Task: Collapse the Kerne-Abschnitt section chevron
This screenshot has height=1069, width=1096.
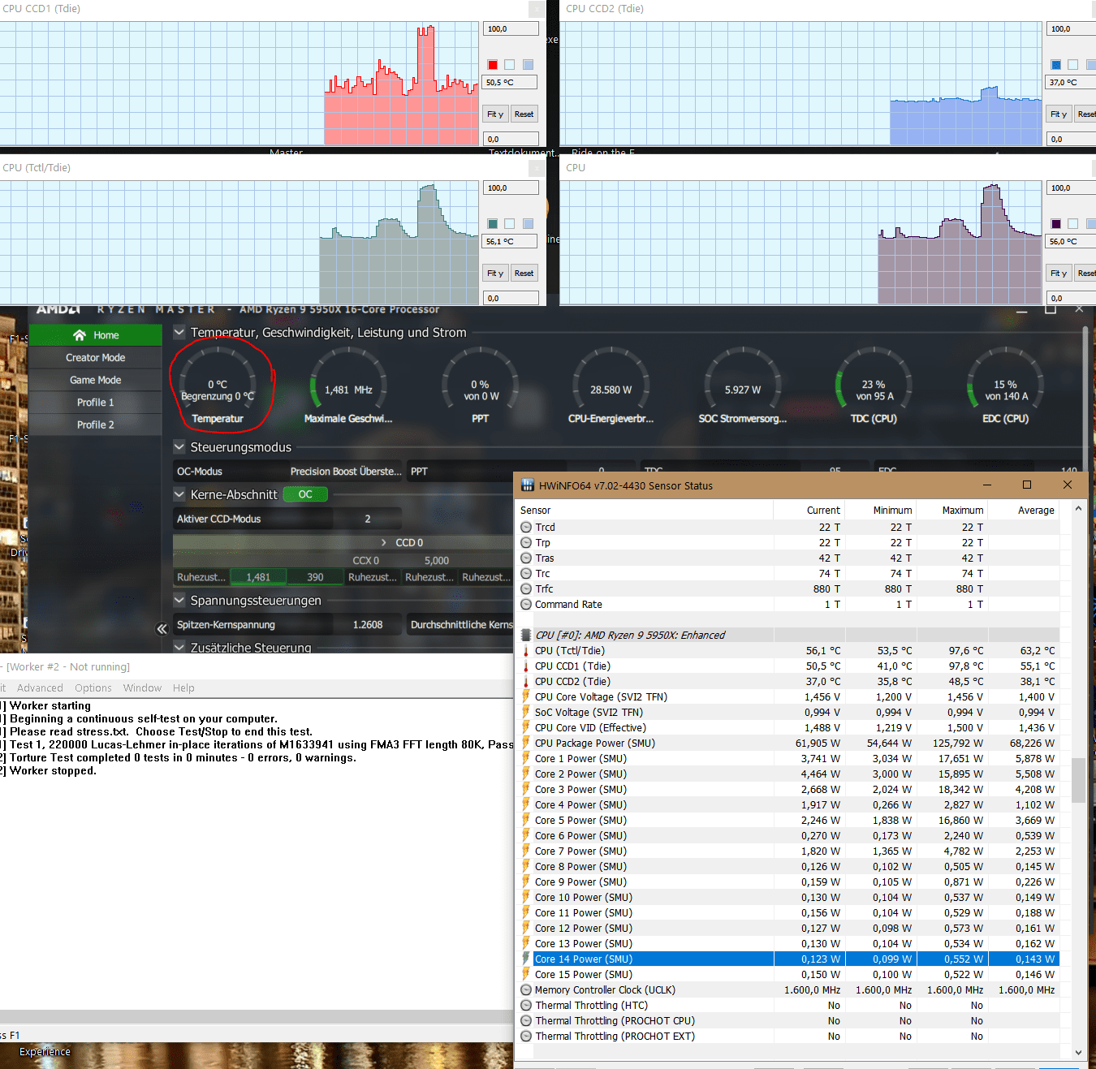Action: point(179,494)
